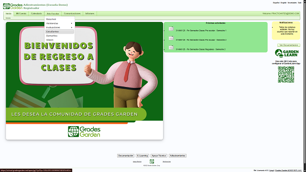Click the Apoyo Técnico footer button
The image size is (306, 172).
159,156
